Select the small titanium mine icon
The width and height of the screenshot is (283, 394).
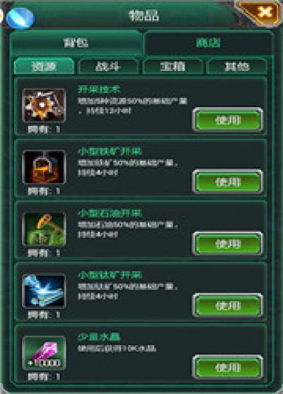coord(44,291)
